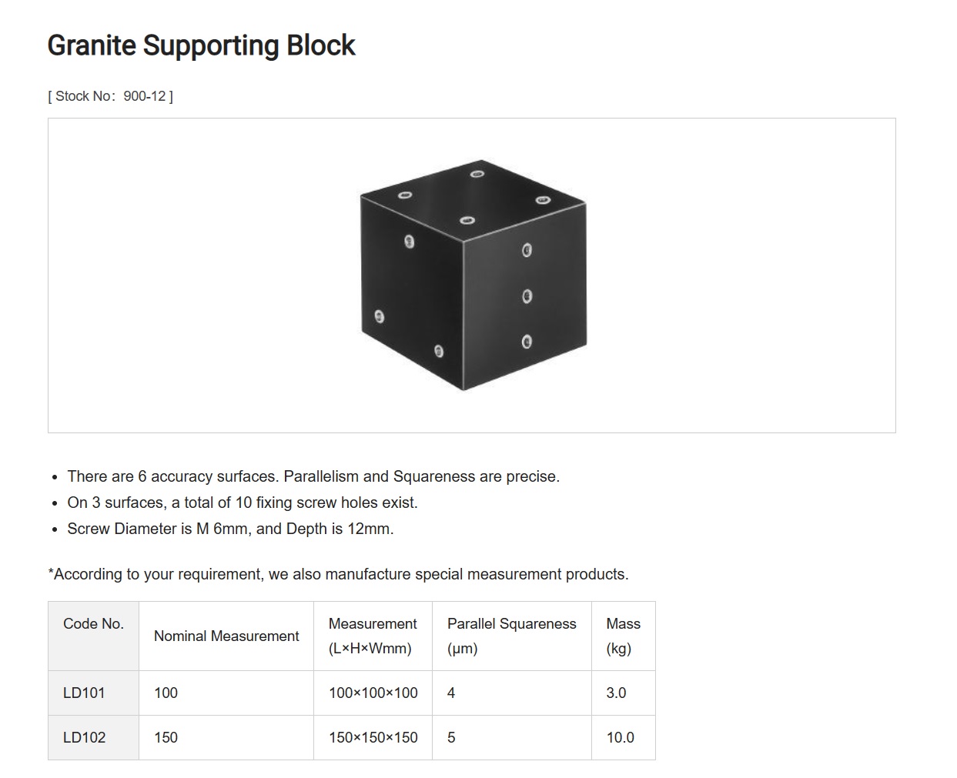Image resolution: width=957 pixels, height=778 pixels.
Task: Click the Mass (kg) column header
Action: (624, 636)
